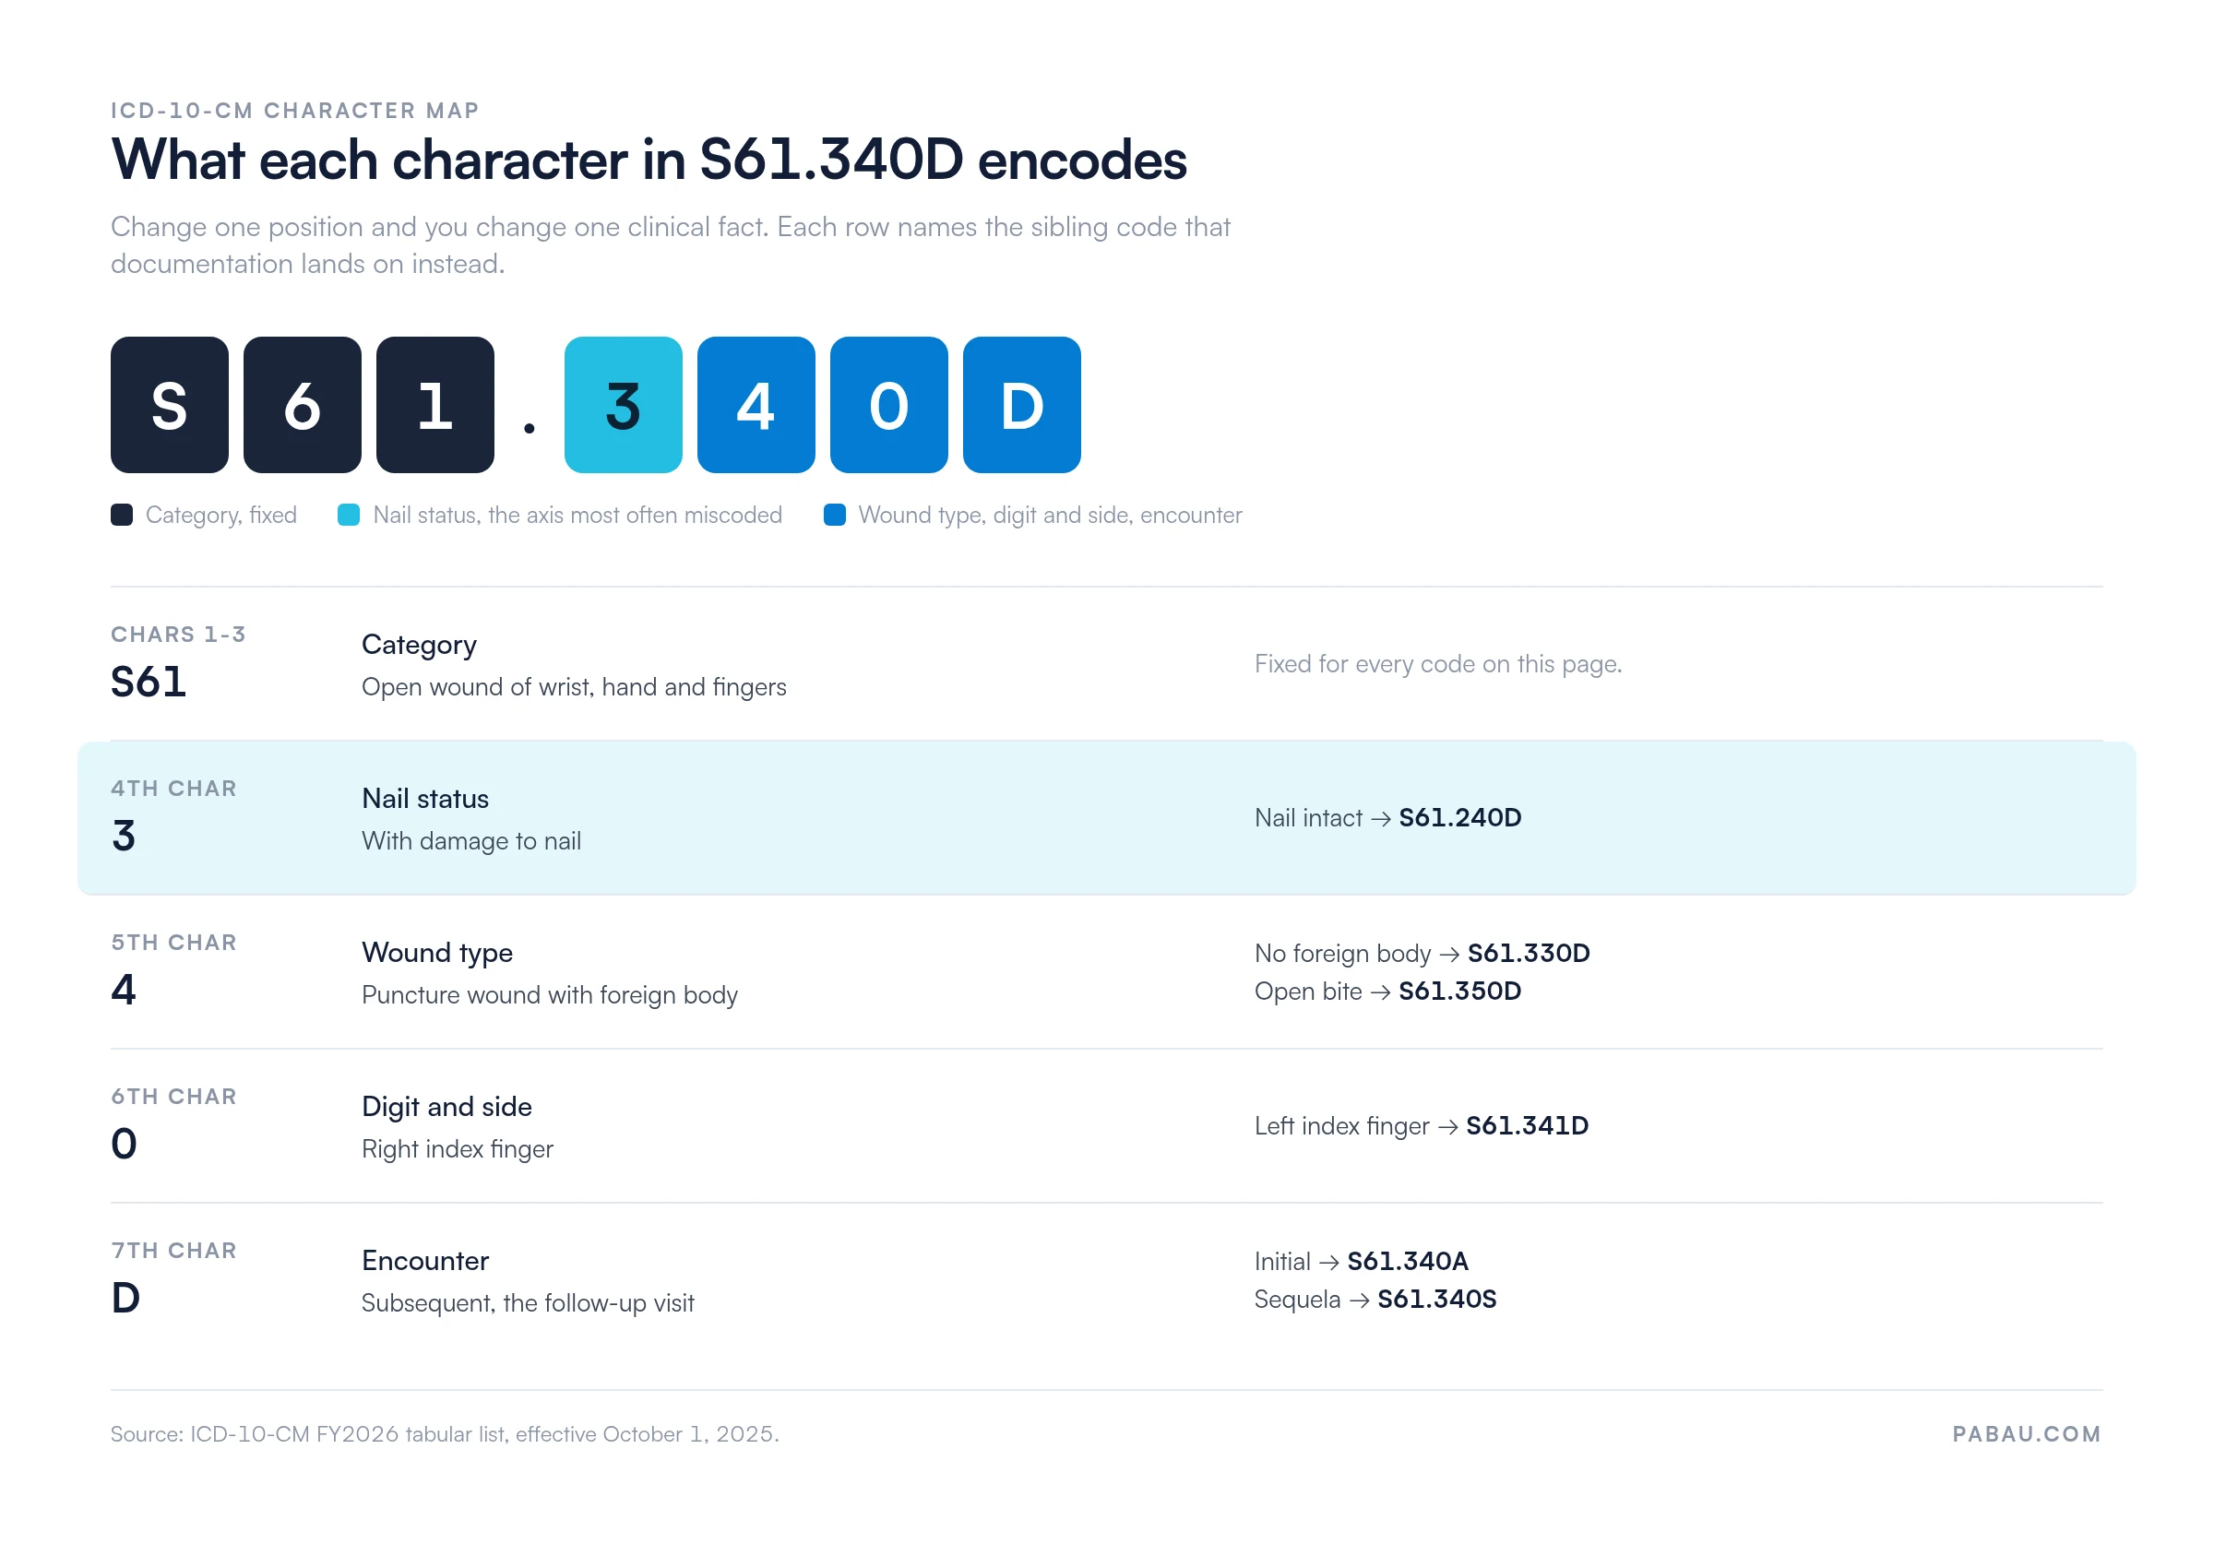Click the S61.350D open bite code
2214x1544 pixels.
[x=1460, y=992]
